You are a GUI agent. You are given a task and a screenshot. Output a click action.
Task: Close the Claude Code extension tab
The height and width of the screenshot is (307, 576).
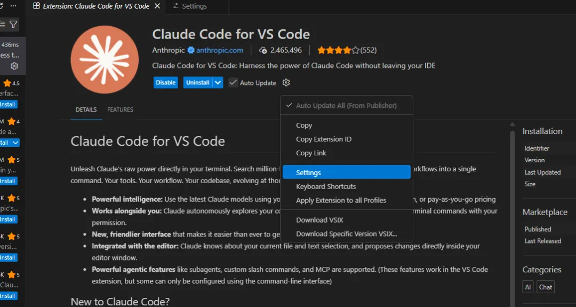pos(158,6)
